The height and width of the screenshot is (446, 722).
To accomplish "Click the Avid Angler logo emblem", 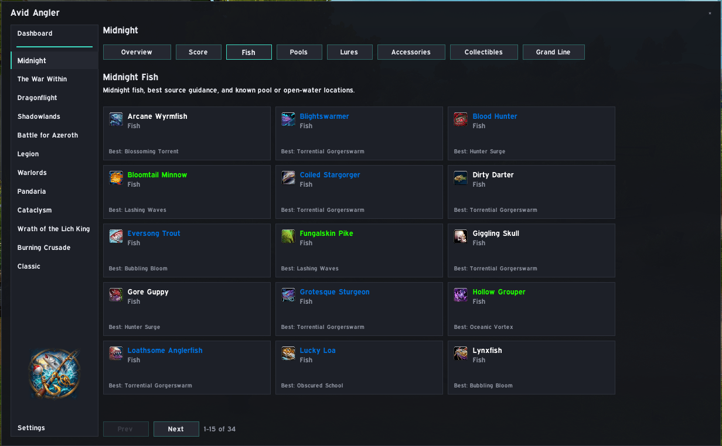I will pyautogui.click(x=55, y=374).
